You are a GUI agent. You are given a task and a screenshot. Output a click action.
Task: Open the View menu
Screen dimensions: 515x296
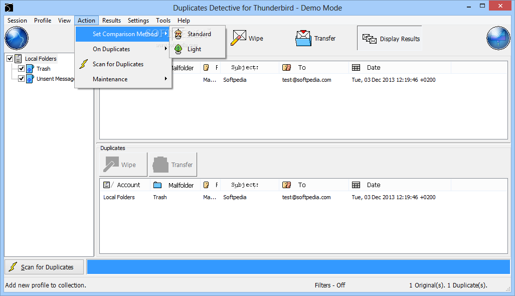(64, 21)
